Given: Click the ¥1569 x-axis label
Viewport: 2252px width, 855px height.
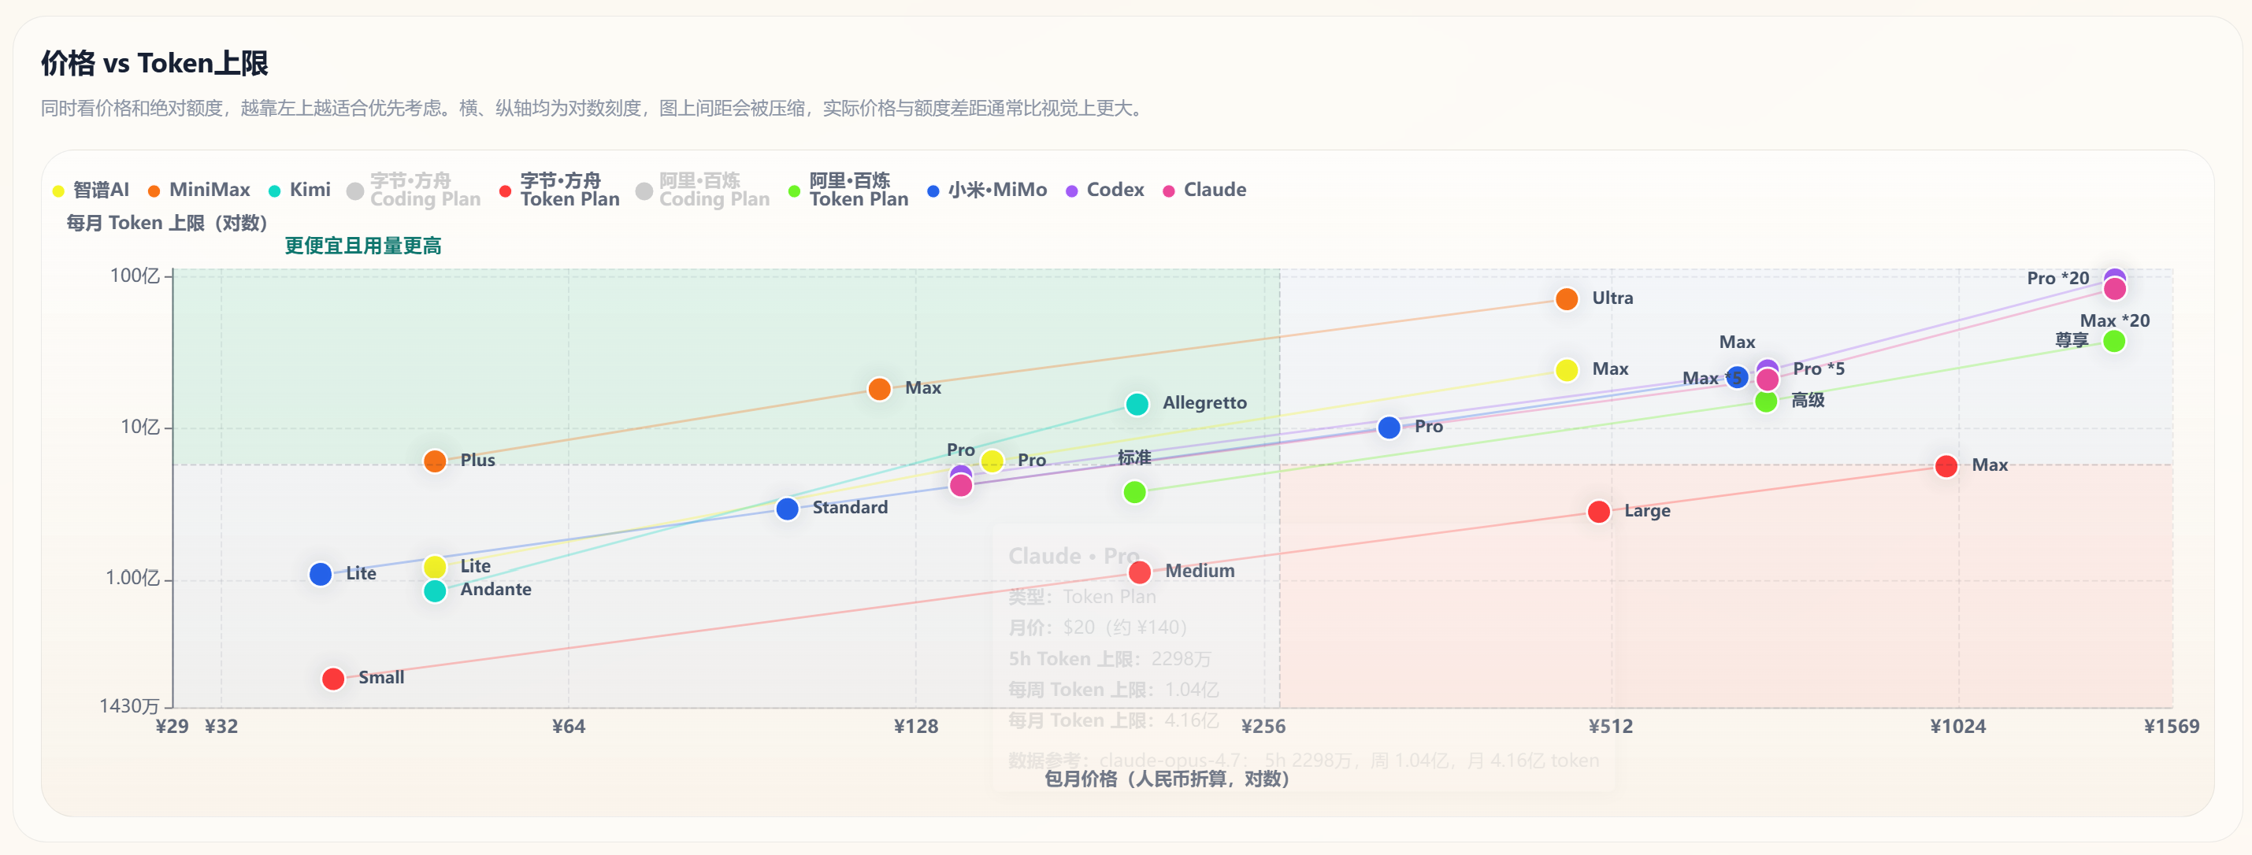Looking at the screenshot, I should pyautogui.click(x=2172, y=726).
